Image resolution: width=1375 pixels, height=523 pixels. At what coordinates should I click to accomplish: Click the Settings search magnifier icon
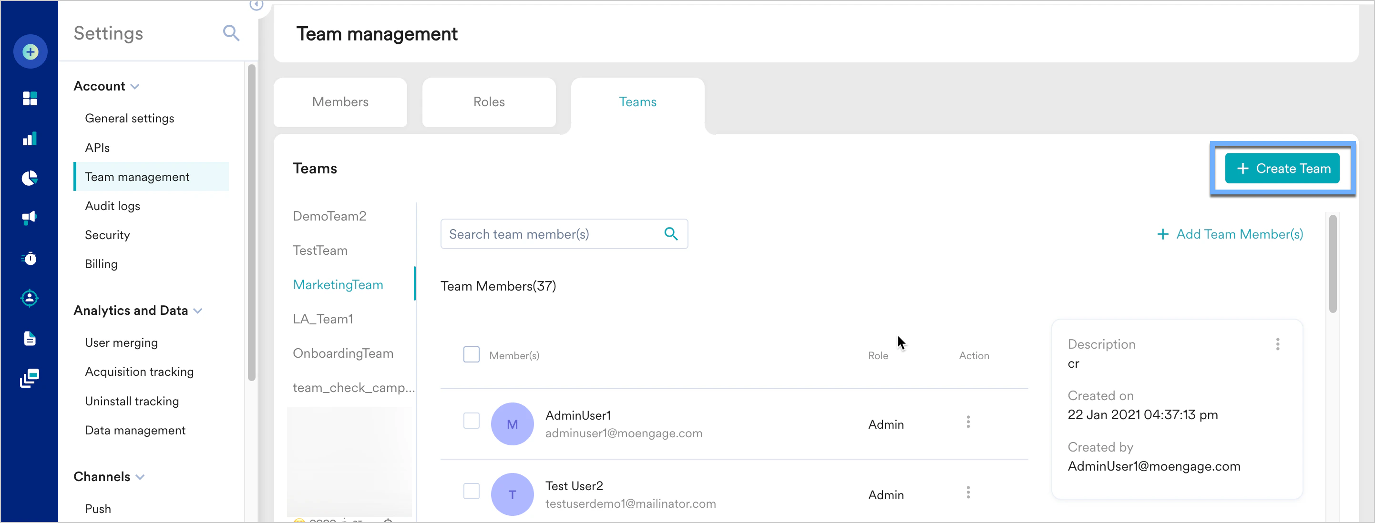click(x=231, y=33)
